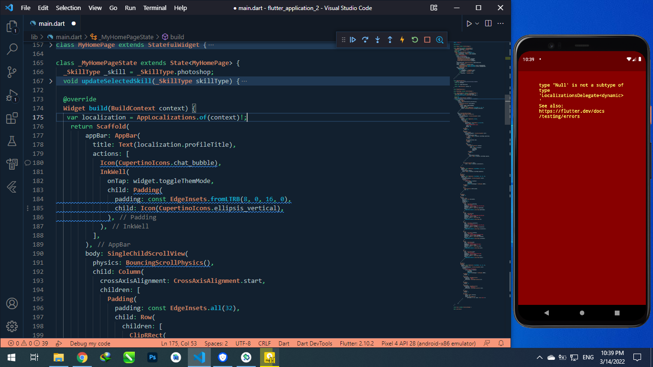Image resolution: width=653 pixels, height=367 pixels.
Task: Expand folded MyHomePage class at line 157
Action: [x=51, y=45]
